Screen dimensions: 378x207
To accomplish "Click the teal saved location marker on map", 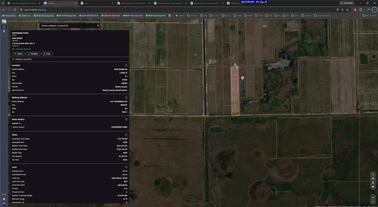I will point(235,65).
